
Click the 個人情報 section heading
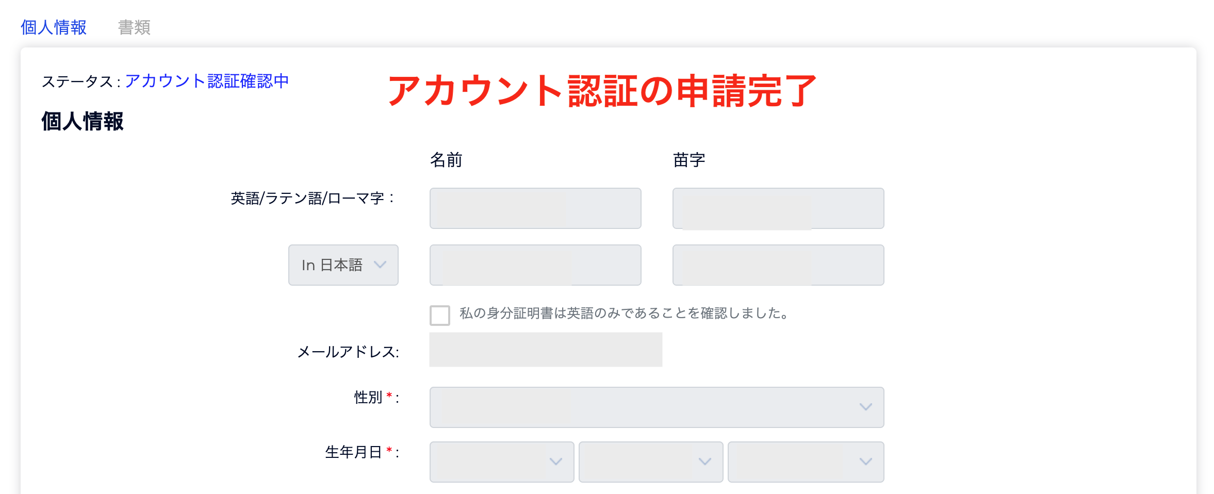[x=83, y=123]
